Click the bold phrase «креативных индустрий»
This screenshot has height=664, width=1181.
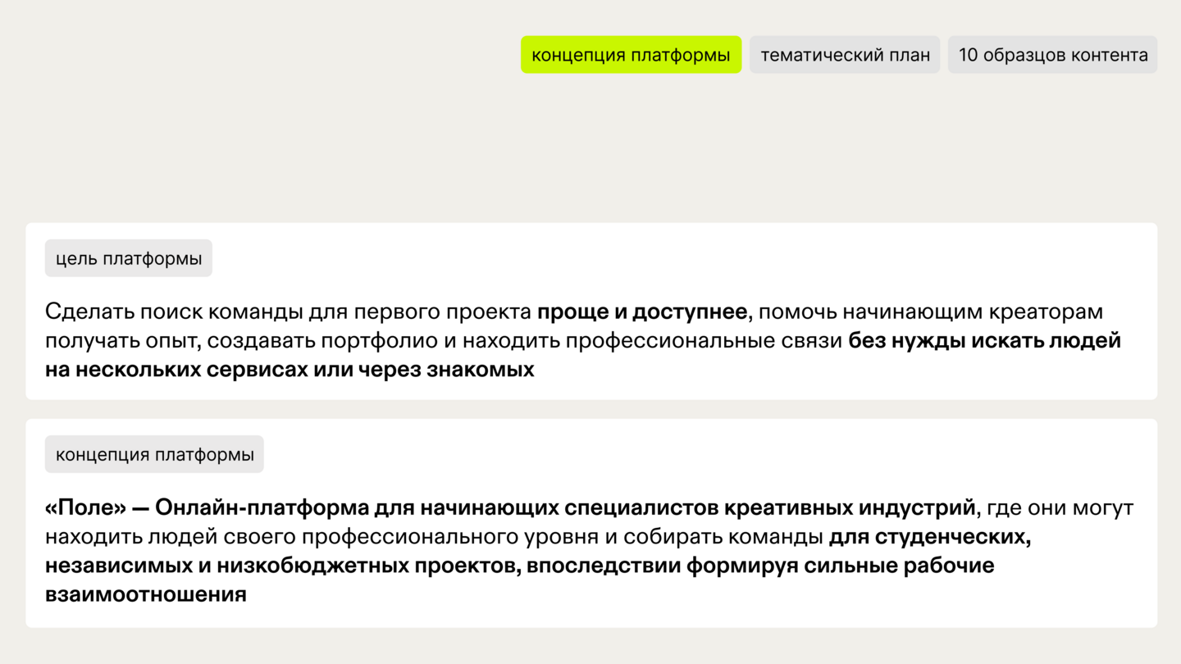pos(850,508)
